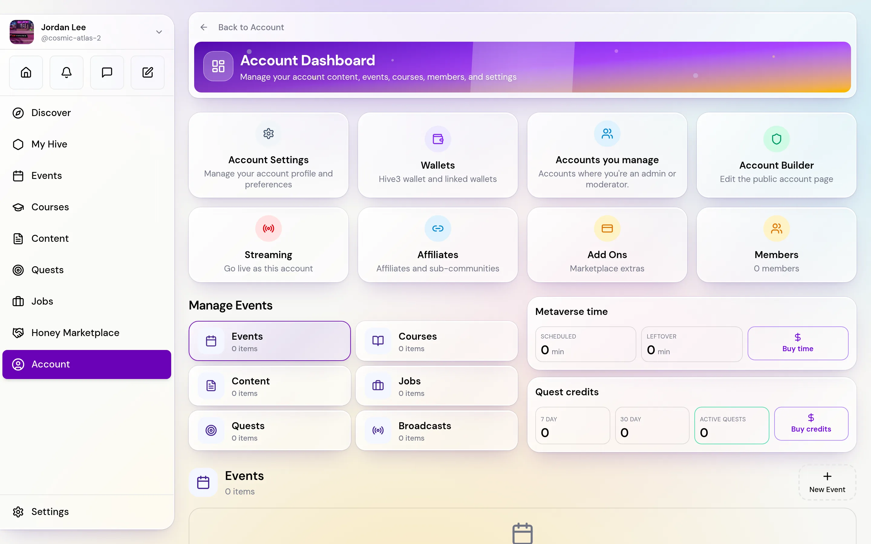Select the Content tab under Manage Events

tap(269, 386)
